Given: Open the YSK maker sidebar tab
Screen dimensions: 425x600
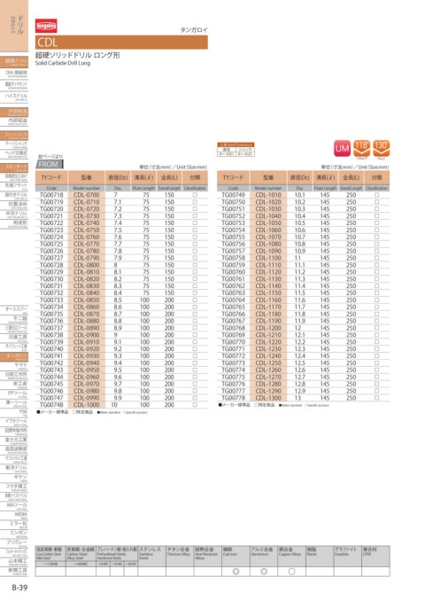Looking at the screenshot, I should [14, 412].
